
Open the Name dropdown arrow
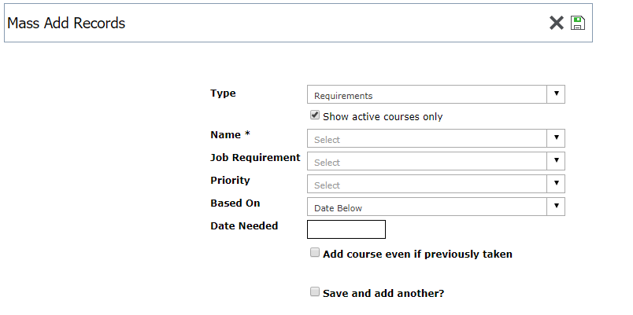[x=557, y=138]
